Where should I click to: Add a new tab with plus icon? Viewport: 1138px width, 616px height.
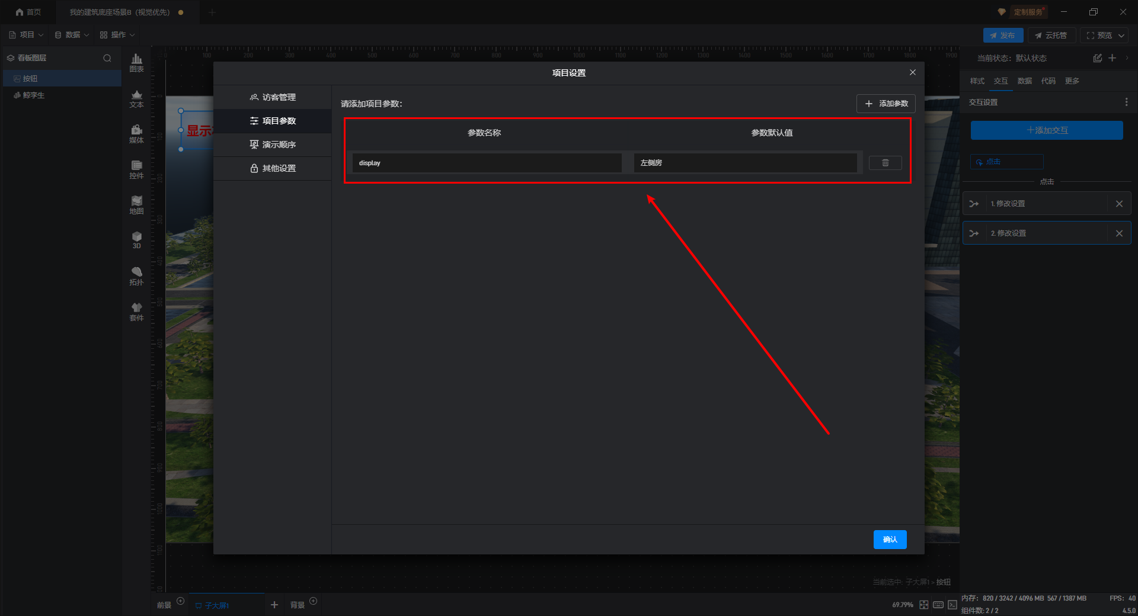pos(212,12)
